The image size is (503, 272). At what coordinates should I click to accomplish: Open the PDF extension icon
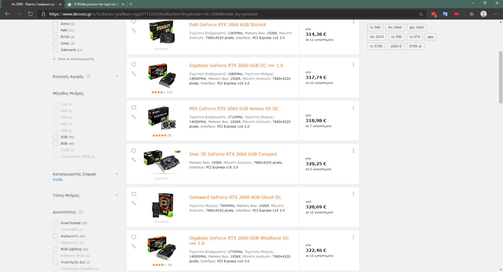point(457,14)
